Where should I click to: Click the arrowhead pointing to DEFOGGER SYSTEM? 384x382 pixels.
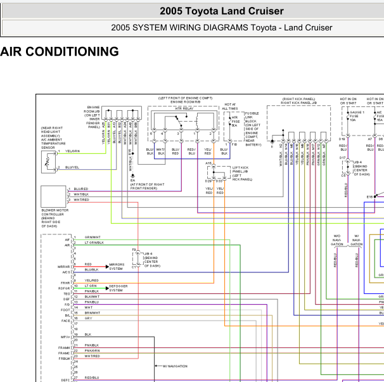(107, 288)
